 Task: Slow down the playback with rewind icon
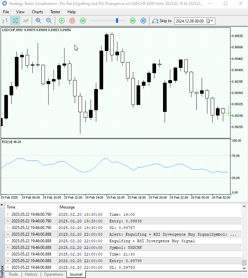coord(83,21)
